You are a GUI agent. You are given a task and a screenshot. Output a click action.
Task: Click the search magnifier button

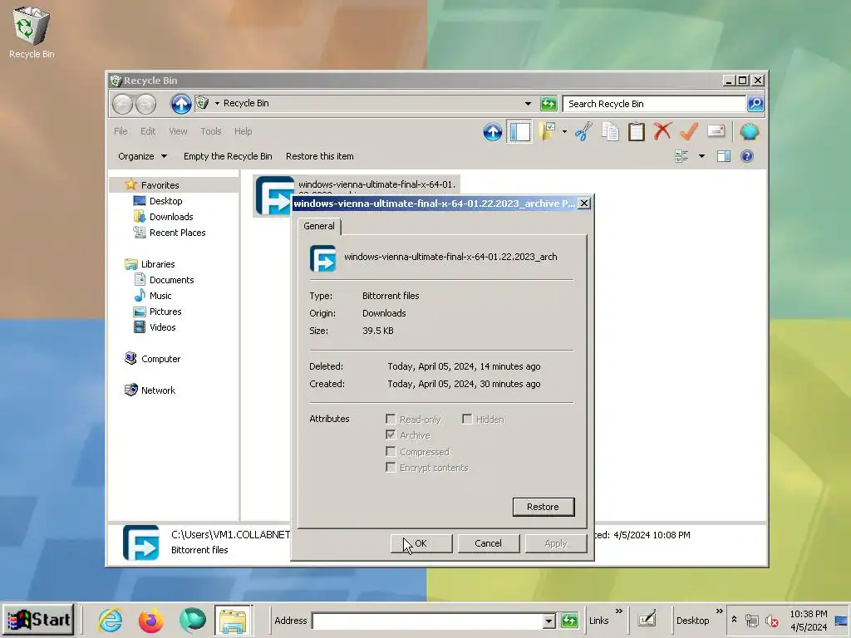click(755, 103)
